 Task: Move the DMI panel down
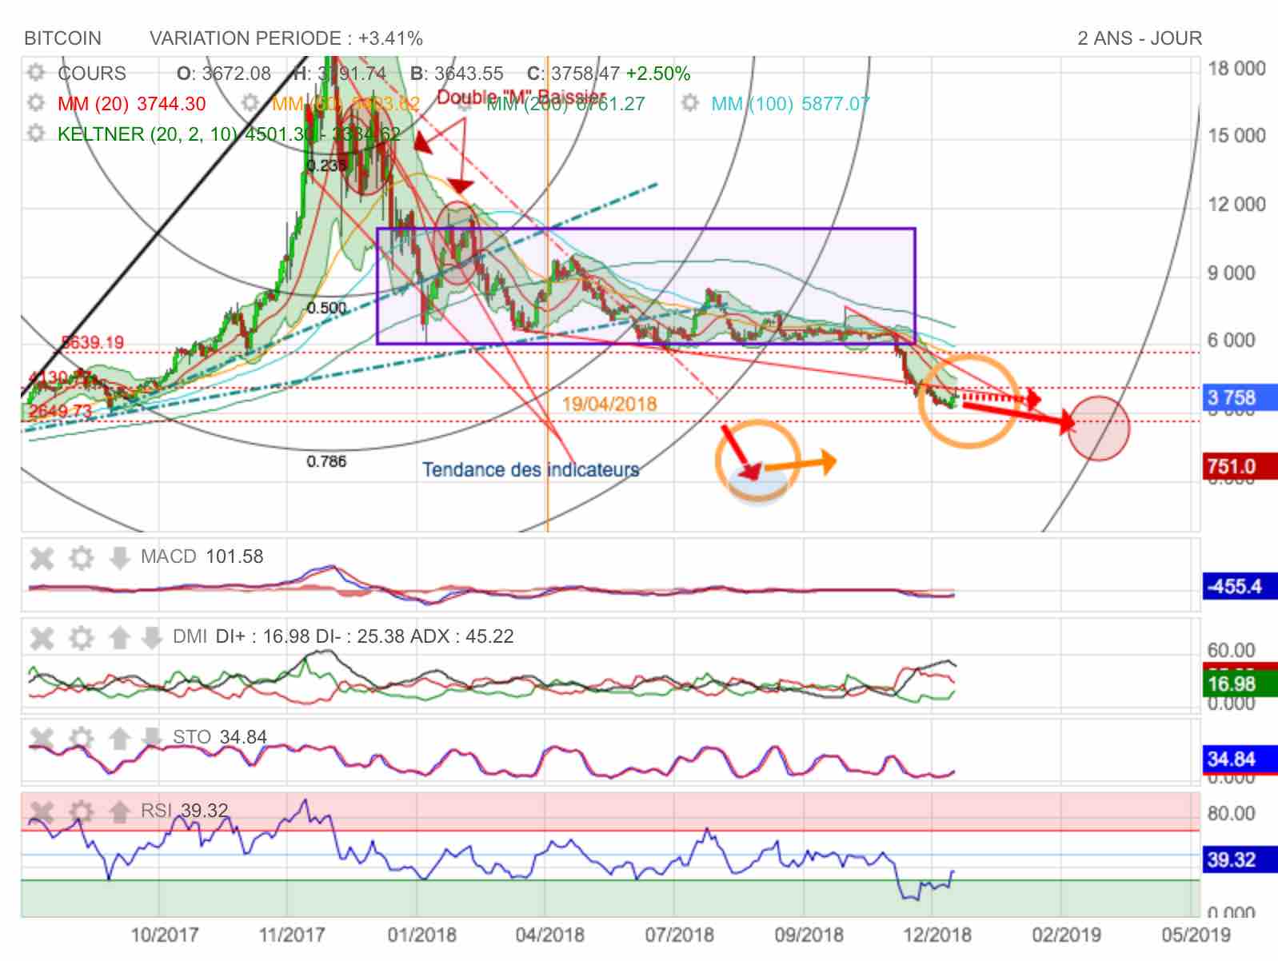click(x=151, y=637)
